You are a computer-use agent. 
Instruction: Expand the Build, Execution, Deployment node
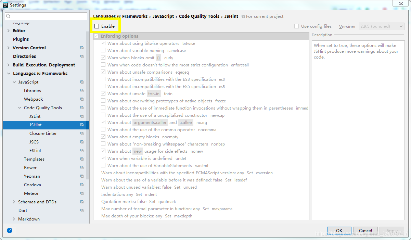tap(9, 65)
